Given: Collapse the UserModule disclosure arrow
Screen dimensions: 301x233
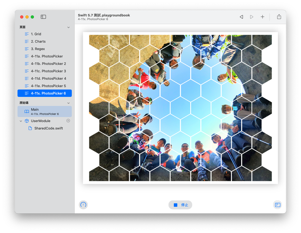Looking at the screenshot, I should 21,121.
